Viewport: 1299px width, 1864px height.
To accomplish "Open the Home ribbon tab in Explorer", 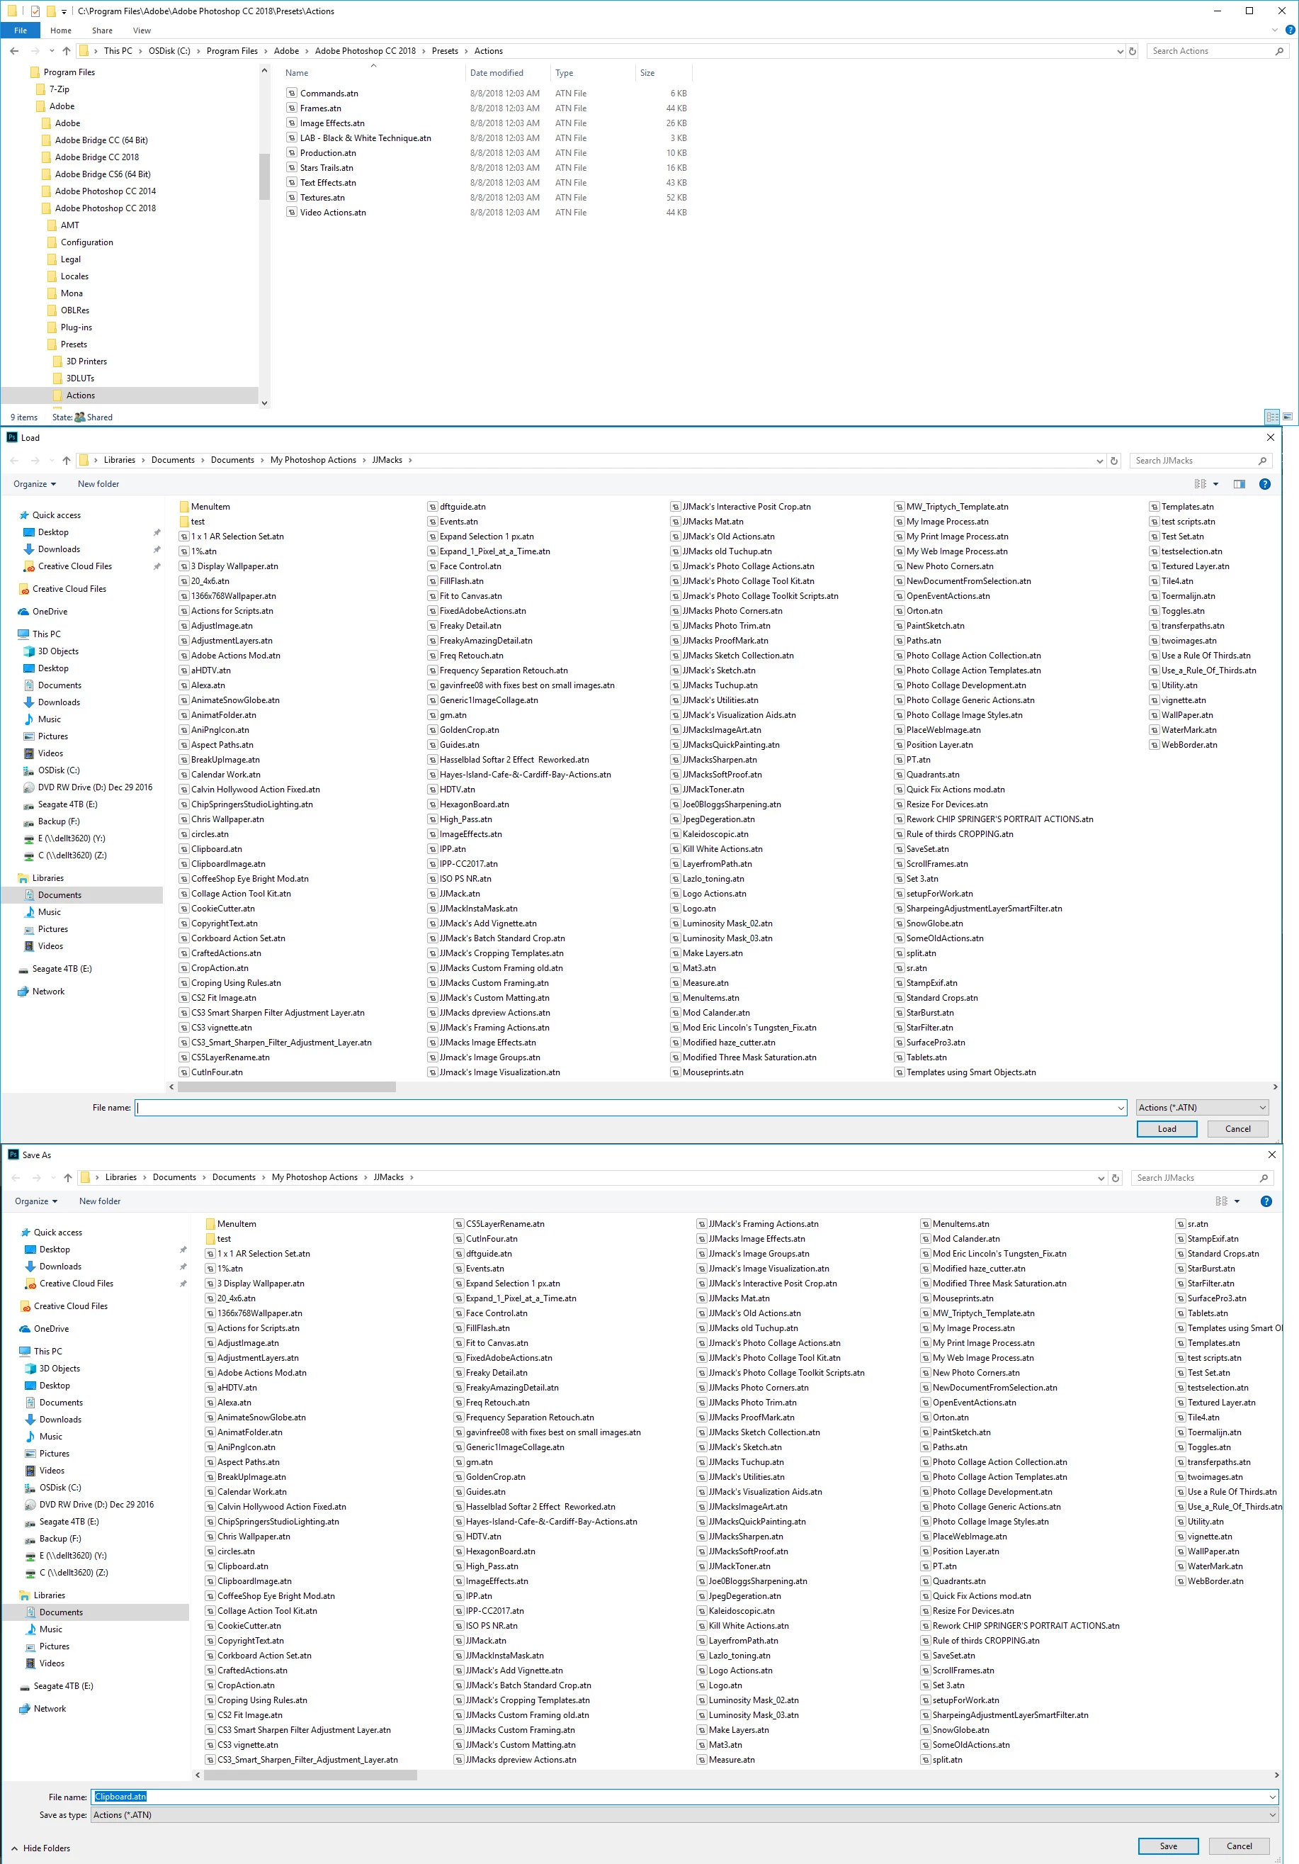I will click(61, 30).
